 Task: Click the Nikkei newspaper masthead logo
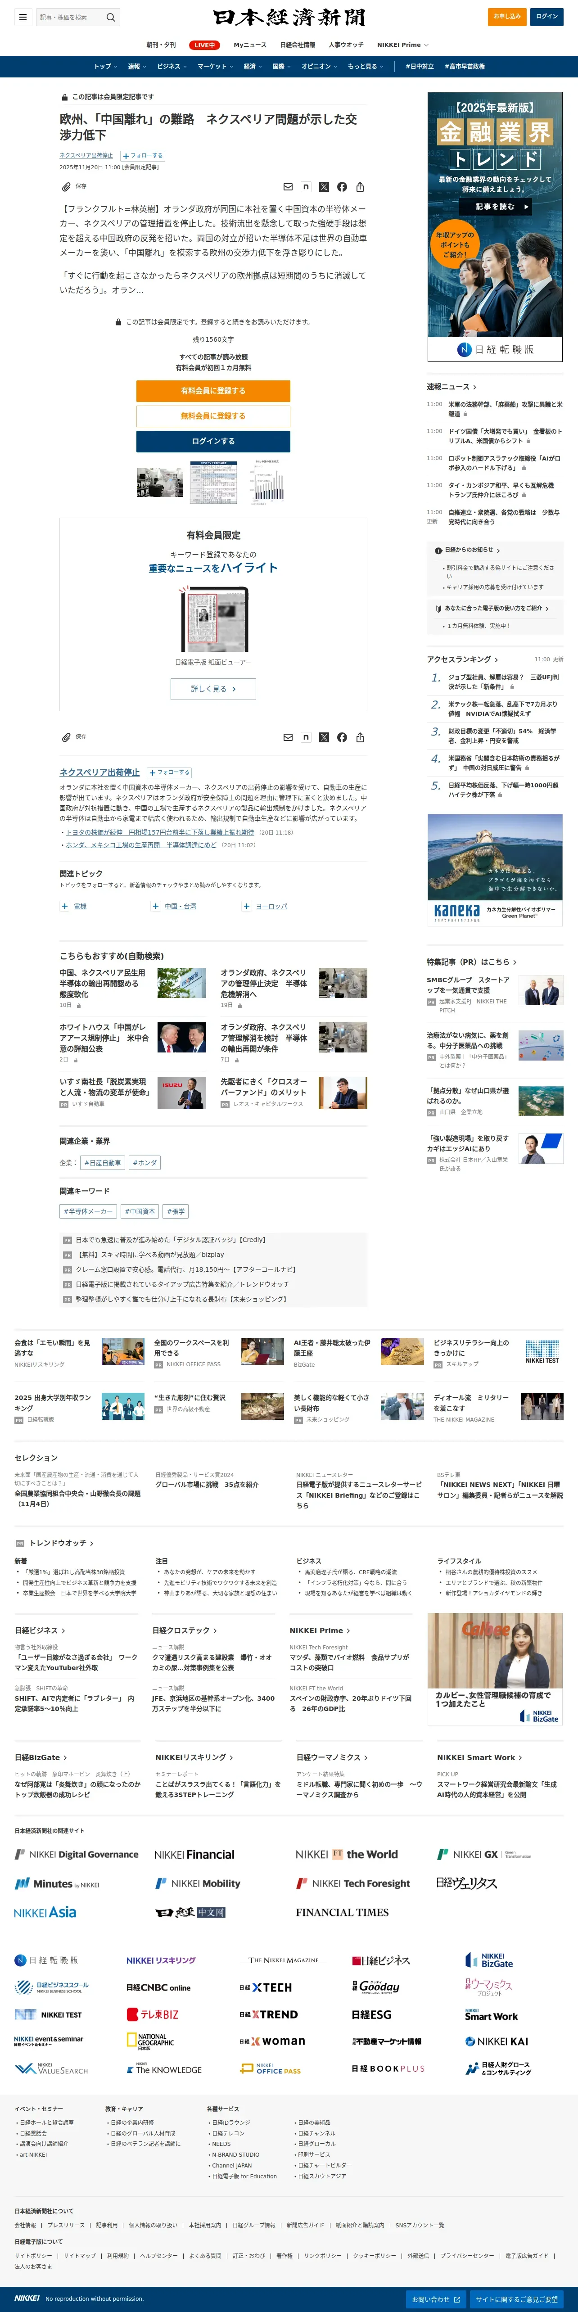[x=289, y=17]
